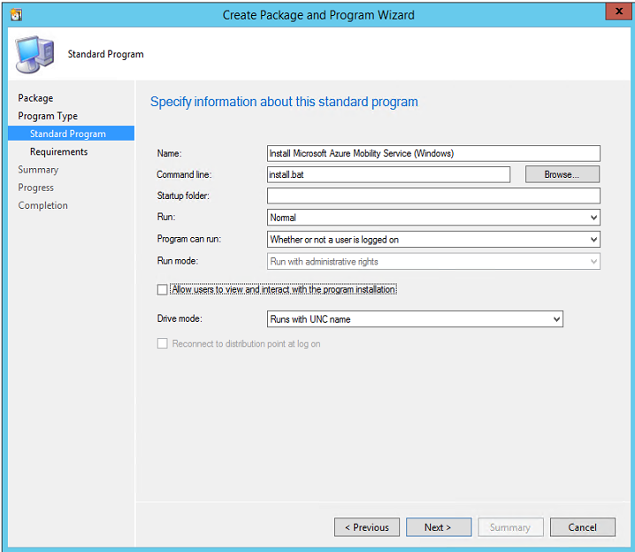Click into the Name text field

433,153
